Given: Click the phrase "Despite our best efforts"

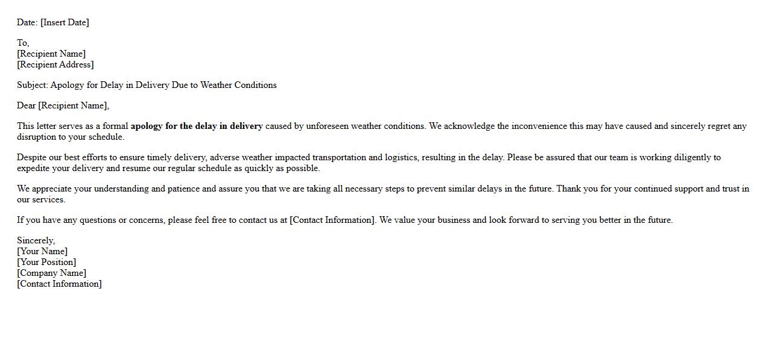Looking at the screenshot, I should (62, 157).
